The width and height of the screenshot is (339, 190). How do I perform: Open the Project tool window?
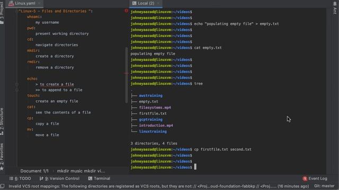(x=2, y=13)
